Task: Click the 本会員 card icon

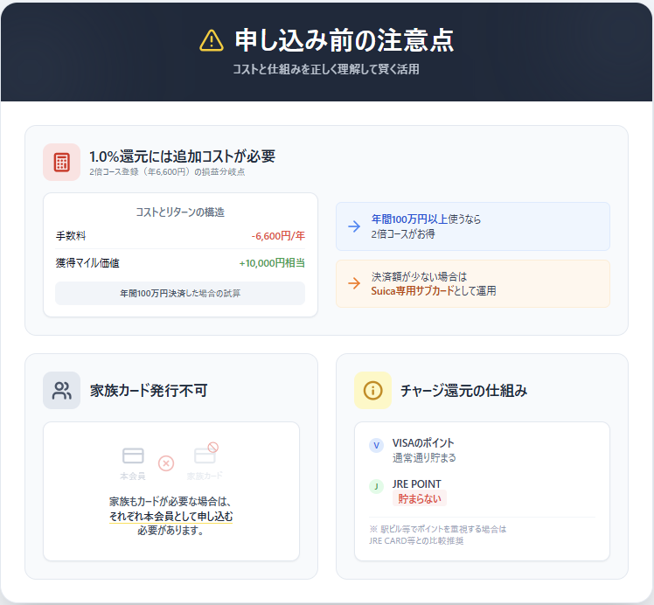Action: [133, 456]
